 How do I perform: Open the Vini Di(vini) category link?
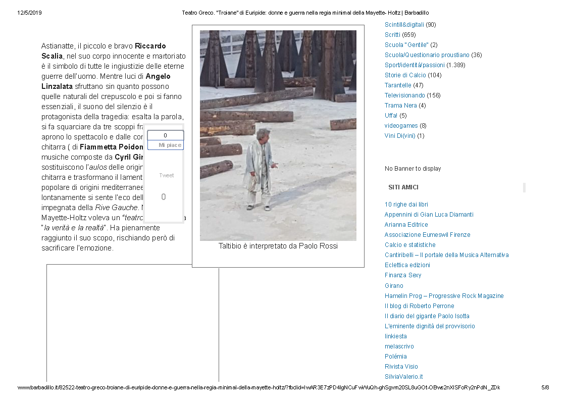tap(400, 136)
